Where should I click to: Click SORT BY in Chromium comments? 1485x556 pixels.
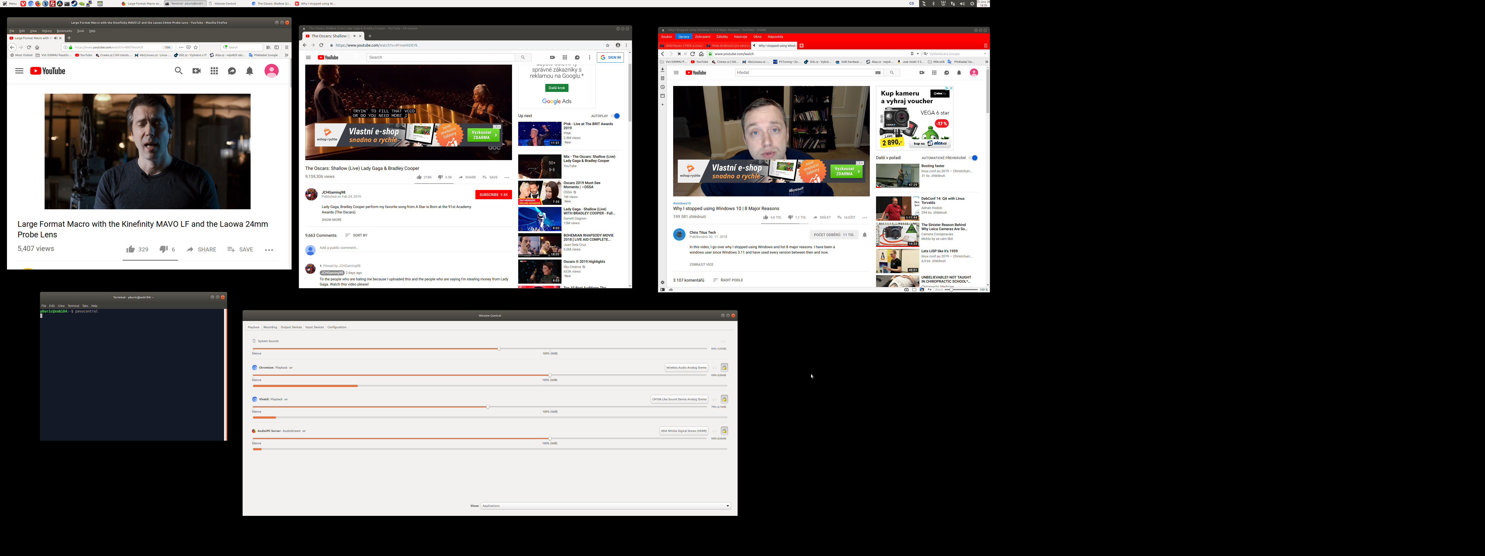click(x=356, y=236)
